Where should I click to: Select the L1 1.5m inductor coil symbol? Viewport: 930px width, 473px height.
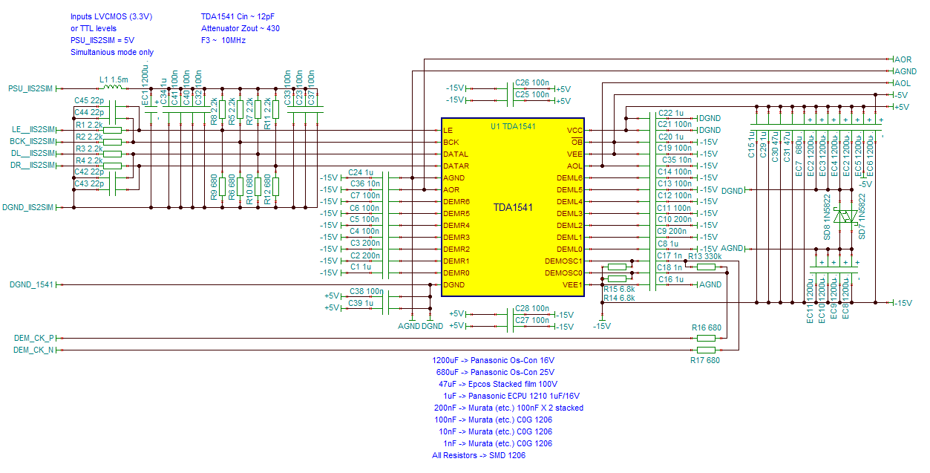(113, 87)
